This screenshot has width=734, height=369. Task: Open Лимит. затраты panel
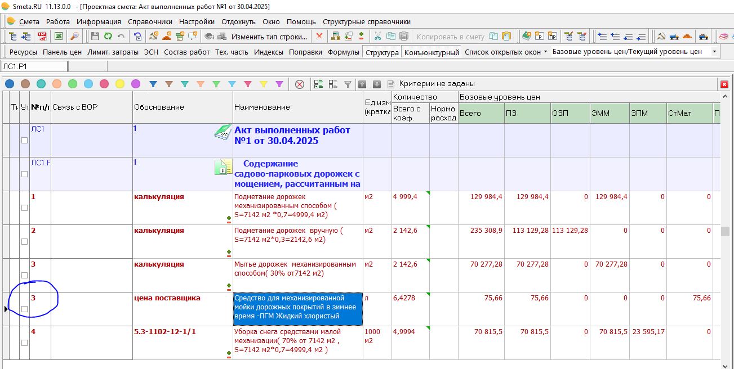[x=113, y=52]
